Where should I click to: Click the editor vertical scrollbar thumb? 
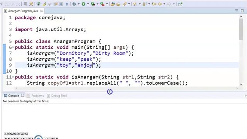[x=241, y=29]
